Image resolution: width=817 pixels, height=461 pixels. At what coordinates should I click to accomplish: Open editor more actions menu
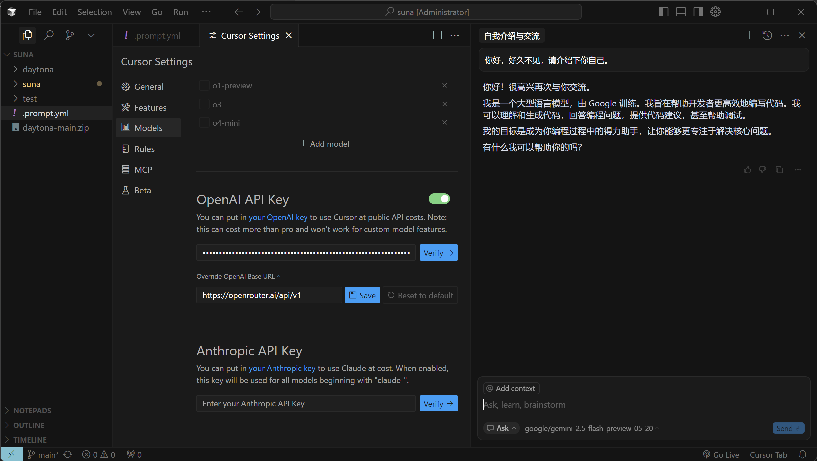(x=455, y=35)
